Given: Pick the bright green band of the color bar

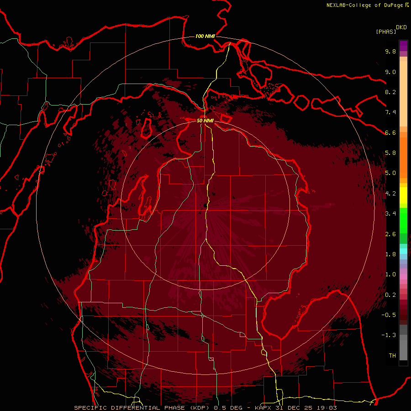Looking at the screenshot, I should click(403, 220).
